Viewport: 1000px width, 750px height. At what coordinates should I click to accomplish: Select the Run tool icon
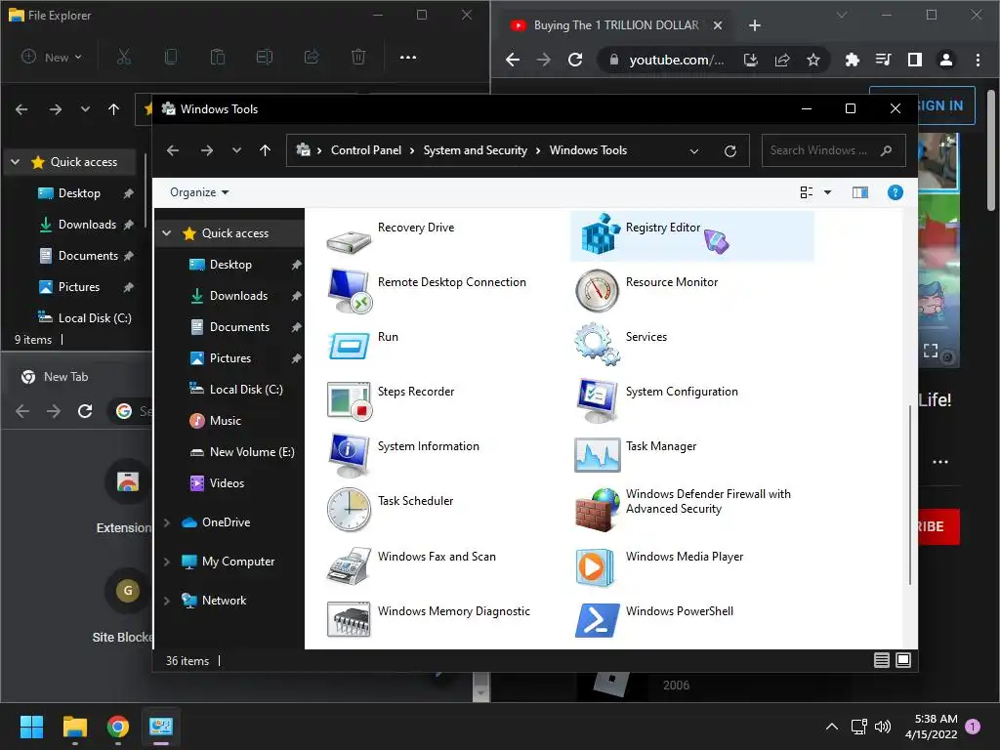(349, 346)
